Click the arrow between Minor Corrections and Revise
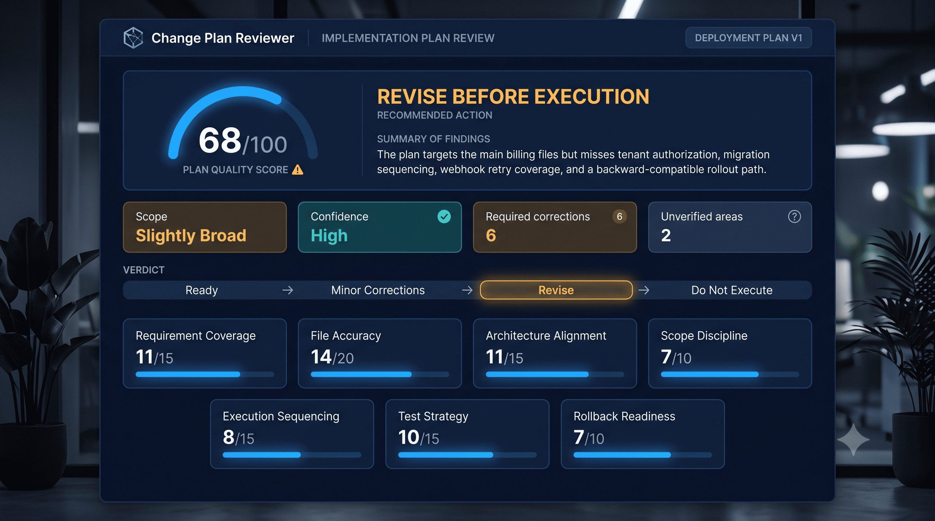Screen dimensions: 935x521 pos(467,290)
